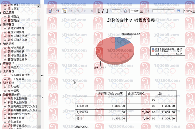Expand 工资管理 section
This screenshot has height=129, width=195.
click(x=9, y=71)
